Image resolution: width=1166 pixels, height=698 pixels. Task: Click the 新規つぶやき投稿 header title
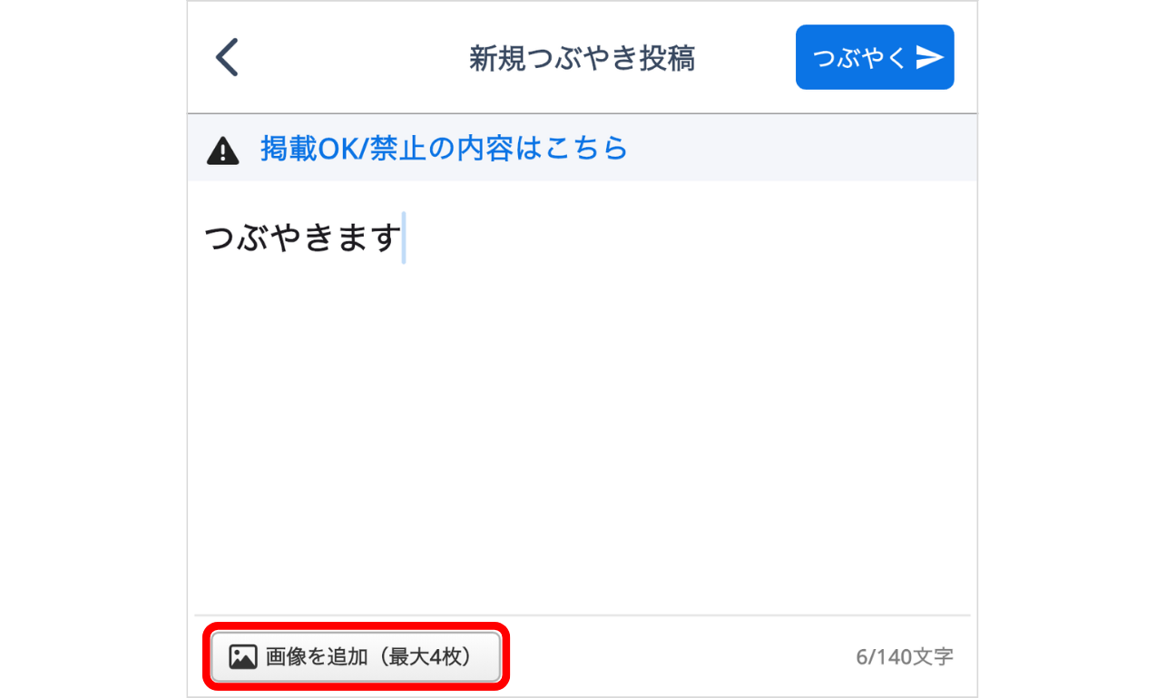pos(582,59)
